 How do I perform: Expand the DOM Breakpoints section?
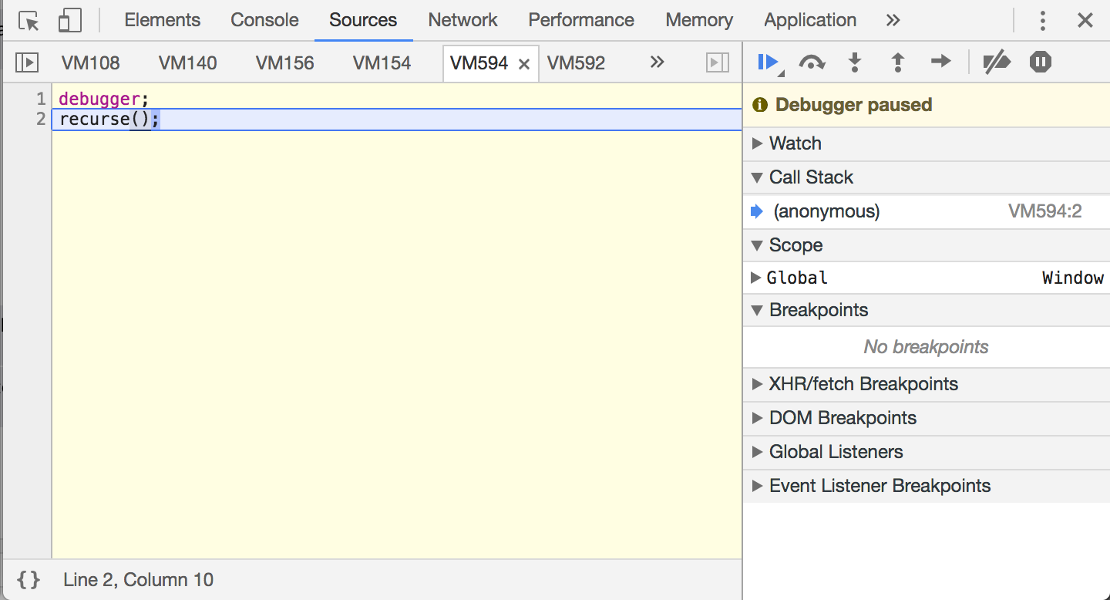927,418
